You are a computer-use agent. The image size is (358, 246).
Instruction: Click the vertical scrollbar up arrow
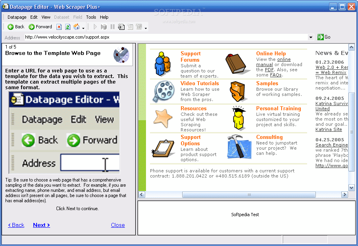coord(351,47)
